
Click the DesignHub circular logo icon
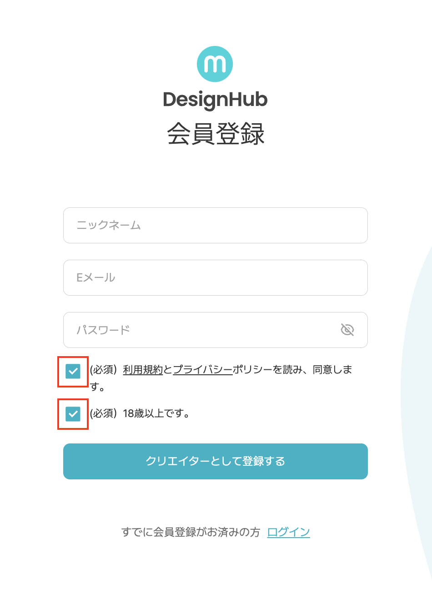pyautogui.click(x=215, y=64)
